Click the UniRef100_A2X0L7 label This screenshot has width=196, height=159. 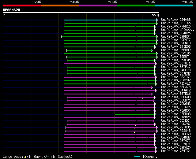coord(176,84)
